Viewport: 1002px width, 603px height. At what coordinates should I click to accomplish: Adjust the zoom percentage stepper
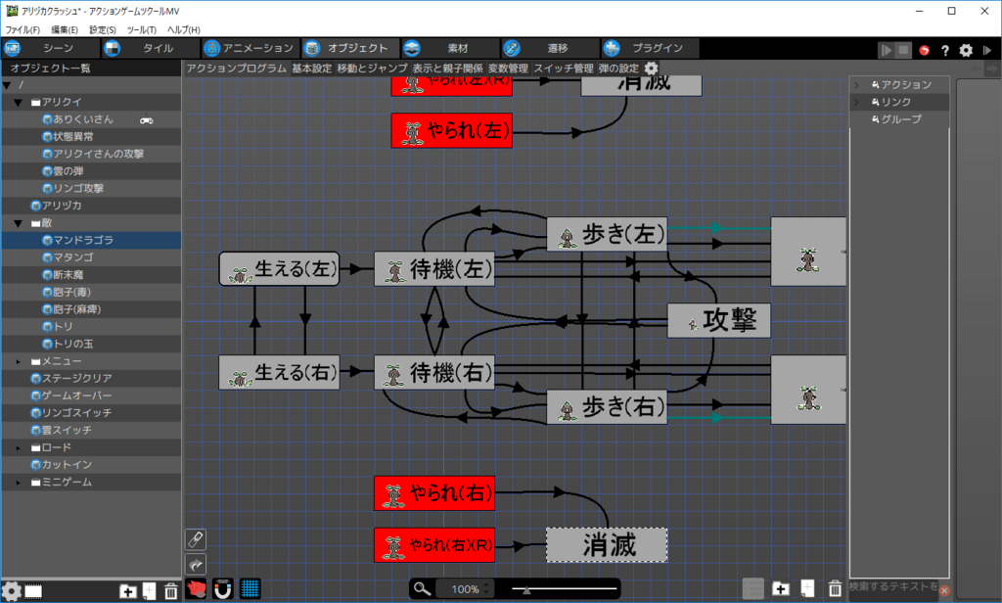[486, 588]
